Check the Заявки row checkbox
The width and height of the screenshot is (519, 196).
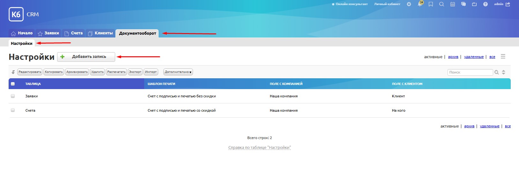point(13,96)
